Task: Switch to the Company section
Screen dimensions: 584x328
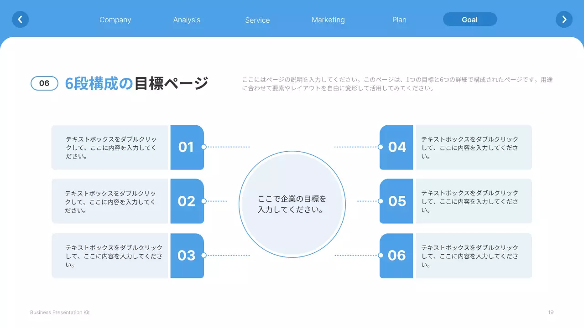Action: point(115,20)
